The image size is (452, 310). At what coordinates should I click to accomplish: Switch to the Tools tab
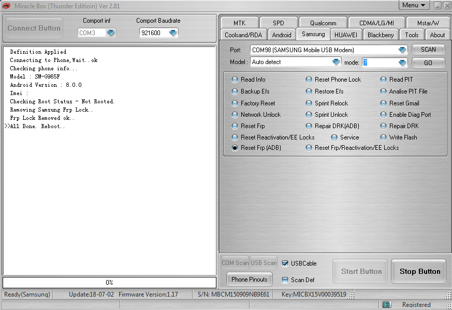click(x=412, y=35)
